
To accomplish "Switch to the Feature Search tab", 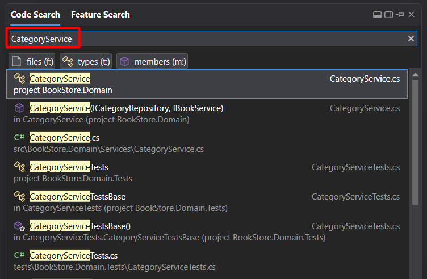I will coord(101,15).
